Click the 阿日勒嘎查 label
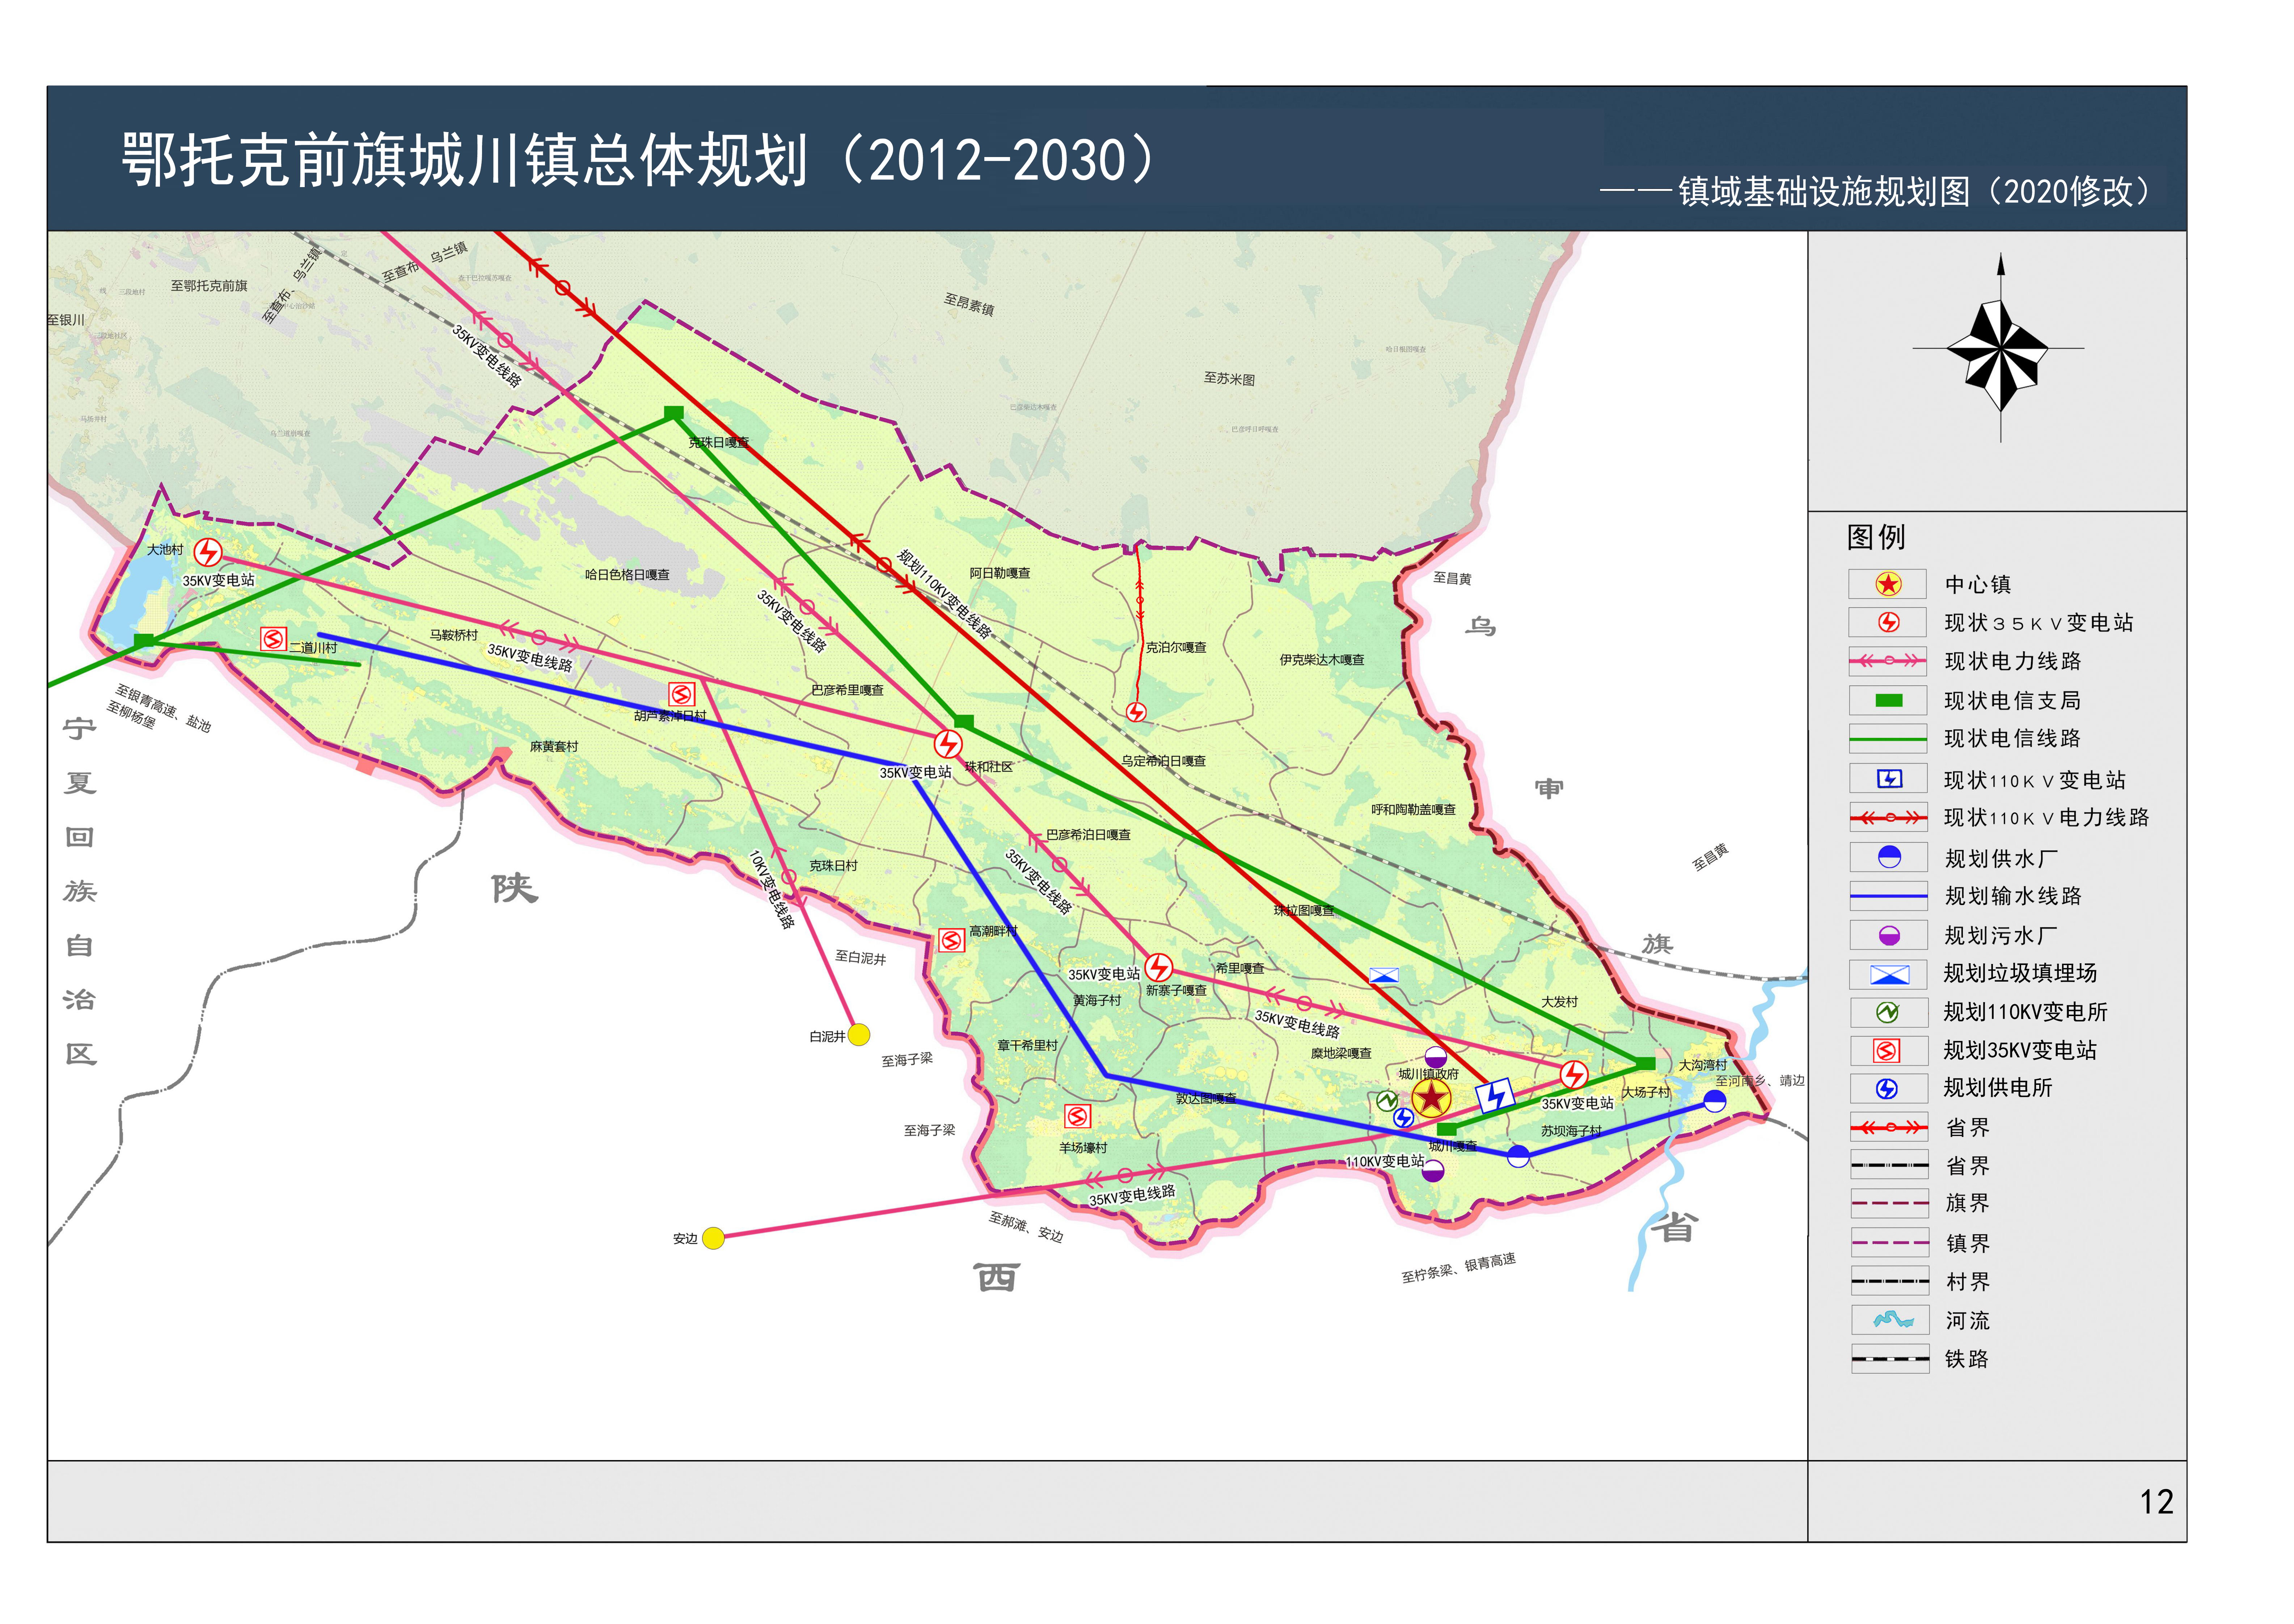2294x1624 pixels. coord(999,573)
